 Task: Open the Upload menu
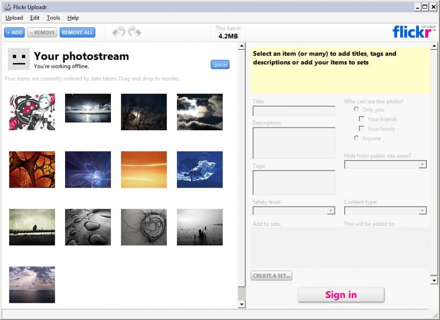click(14, 18)
